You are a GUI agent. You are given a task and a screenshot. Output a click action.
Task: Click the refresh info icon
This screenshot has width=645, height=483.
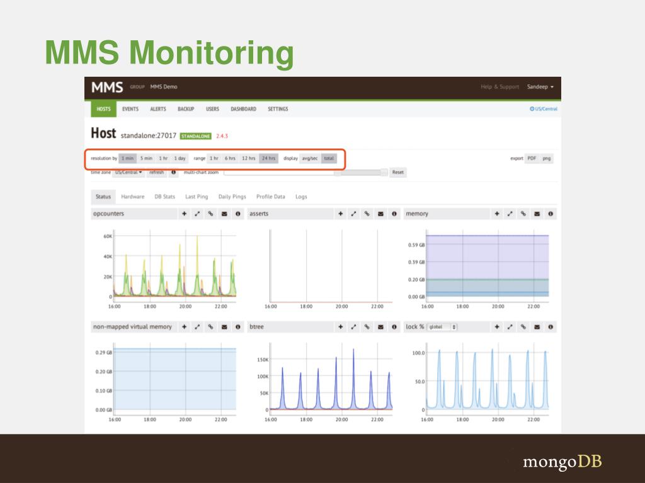pyautogui.click(x=174, y=172)
